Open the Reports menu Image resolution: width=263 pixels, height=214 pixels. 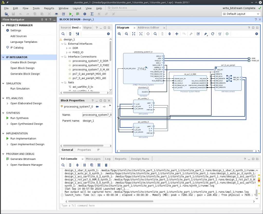[x=49, y=8]
